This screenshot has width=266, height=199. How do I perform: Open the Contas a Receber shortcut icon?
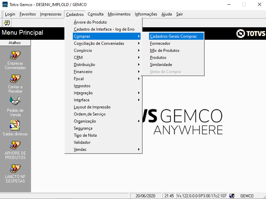[x=15, y=78]
